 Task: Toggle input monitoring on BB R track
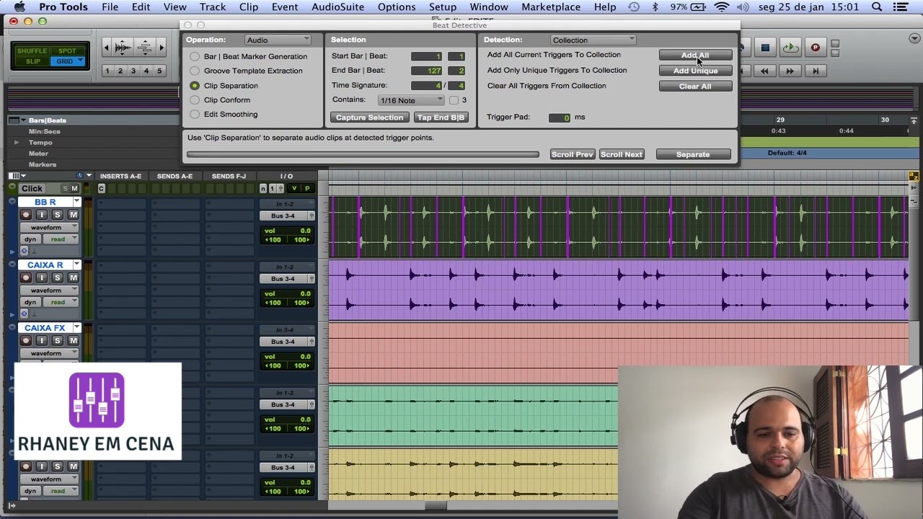click(42, 215)
